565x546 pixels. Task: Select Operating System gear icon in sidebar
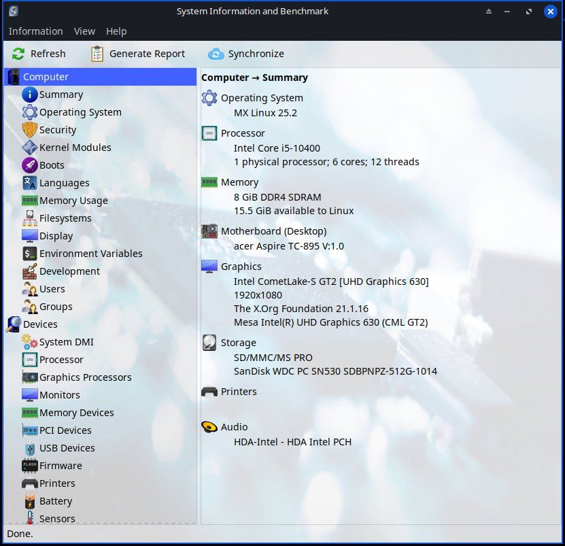(x=29, y=112)
